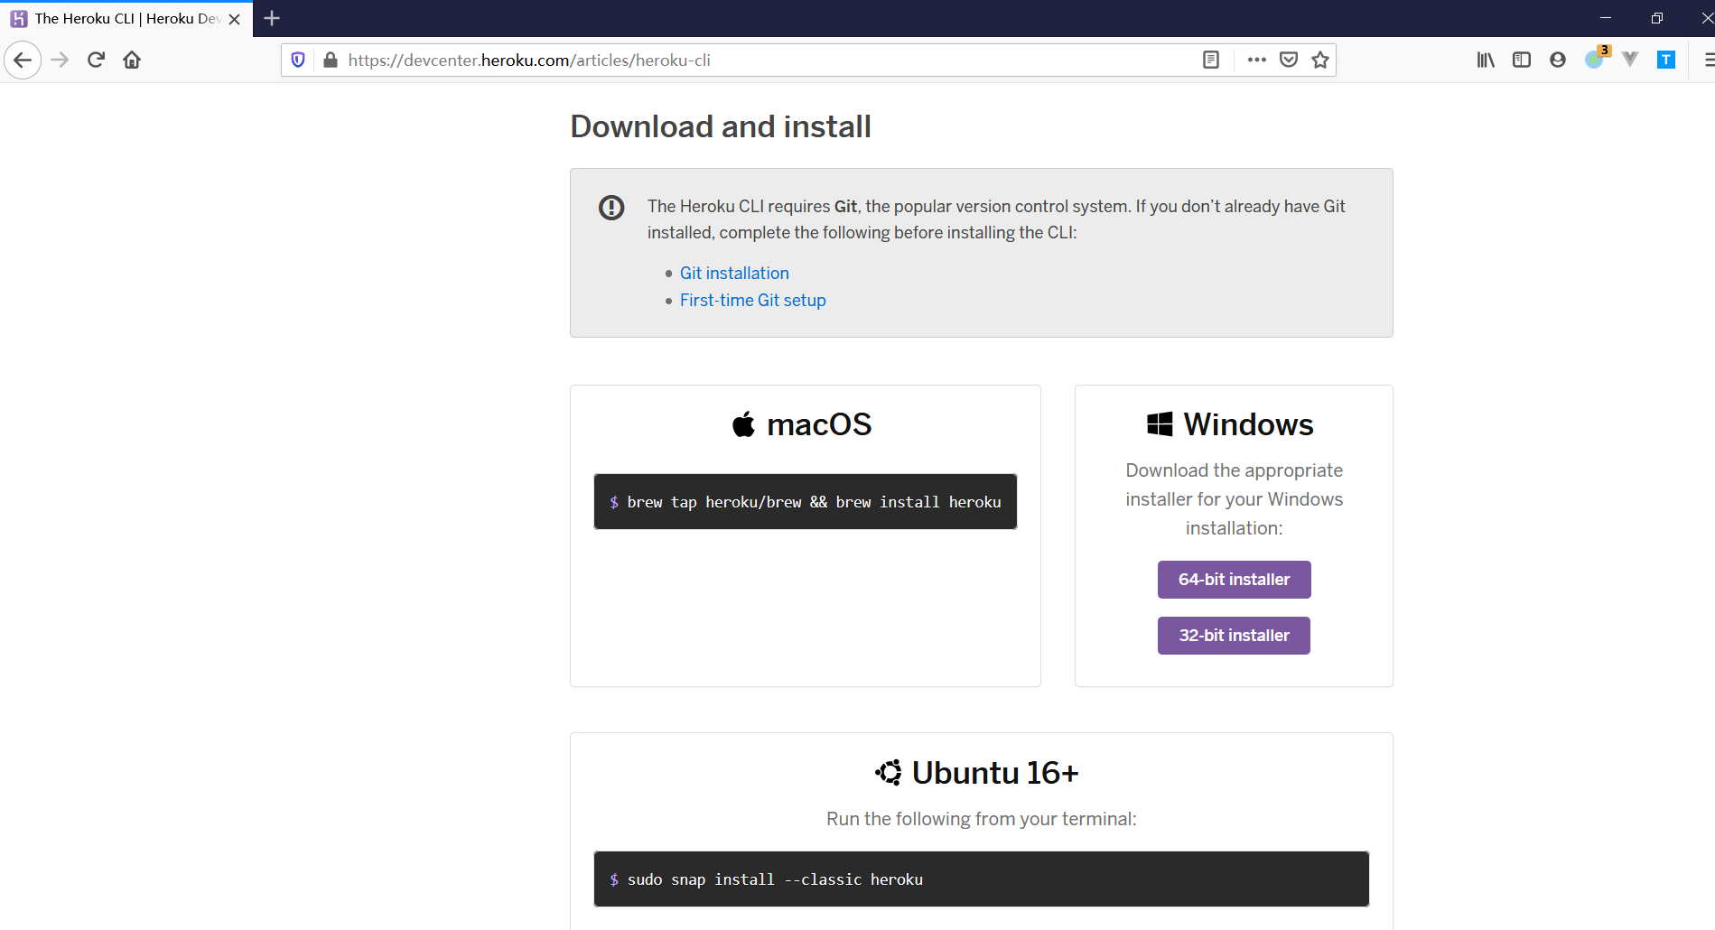Click the sudo snap install command
1715x930 pixels.
click(982, 879)
